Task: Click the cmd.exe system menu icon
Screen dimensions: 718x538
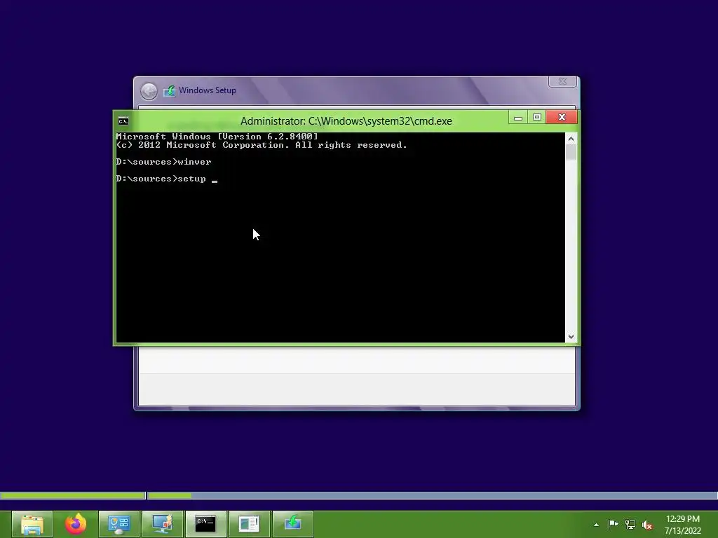Action: [123, 121]
